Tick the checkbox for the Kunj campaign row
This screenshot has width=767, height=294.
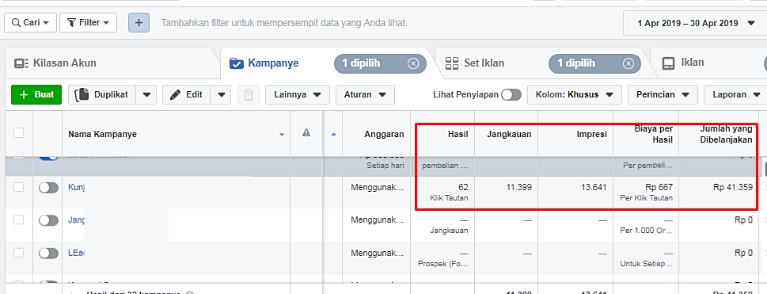(x=18, y=187)
